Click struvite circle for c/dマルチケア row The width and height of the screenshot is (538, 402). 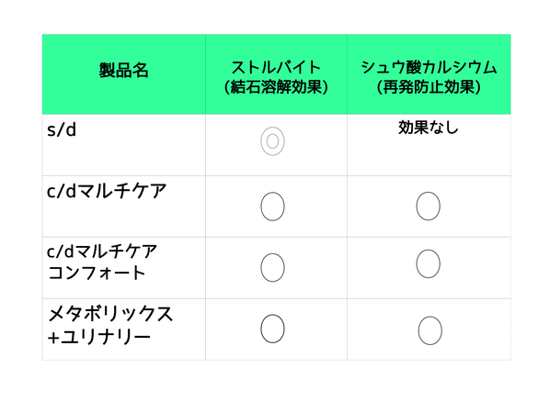(x=272, y=207)
